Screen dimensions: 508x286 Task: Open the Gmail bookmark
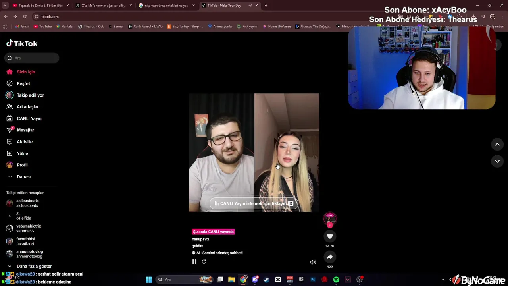coord(22,27)
